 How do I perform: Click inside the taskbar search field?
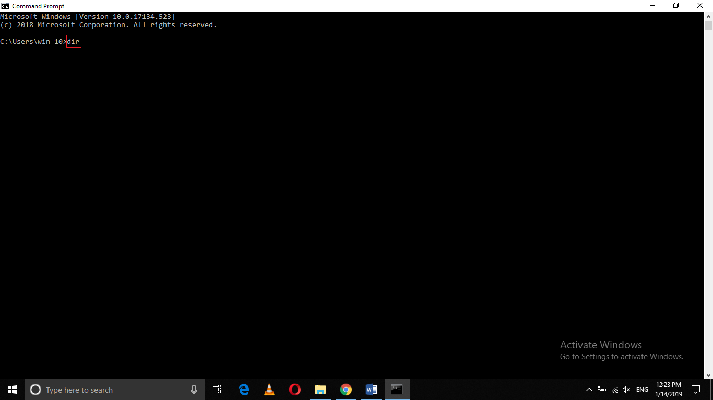pyautogui.click(x=115, y=389)
